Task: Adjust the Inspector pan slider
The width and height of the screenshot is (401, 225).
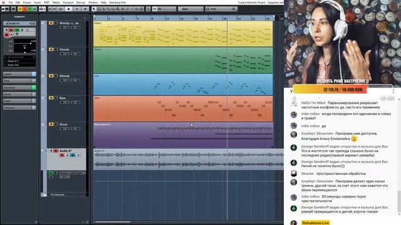Action: pyautogui.click(x=25, y=48)
